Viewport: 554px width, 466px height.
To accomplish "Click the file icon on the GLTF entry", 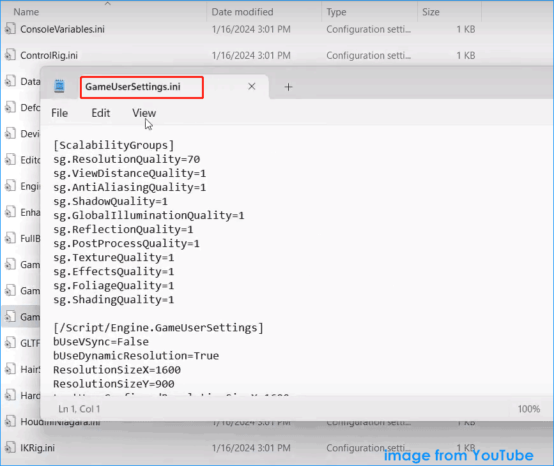I will [x=10, y=343].
